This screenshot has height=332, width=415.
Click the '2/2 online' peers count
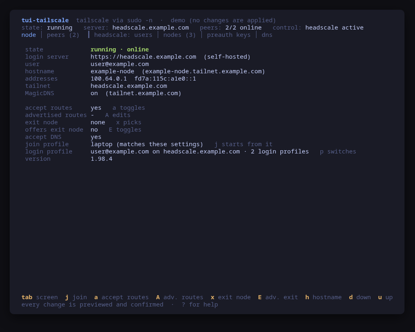[243, 28]
